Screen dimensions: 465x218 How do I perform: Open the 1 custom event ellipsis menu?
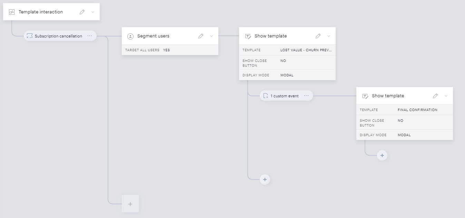point(306,96)
